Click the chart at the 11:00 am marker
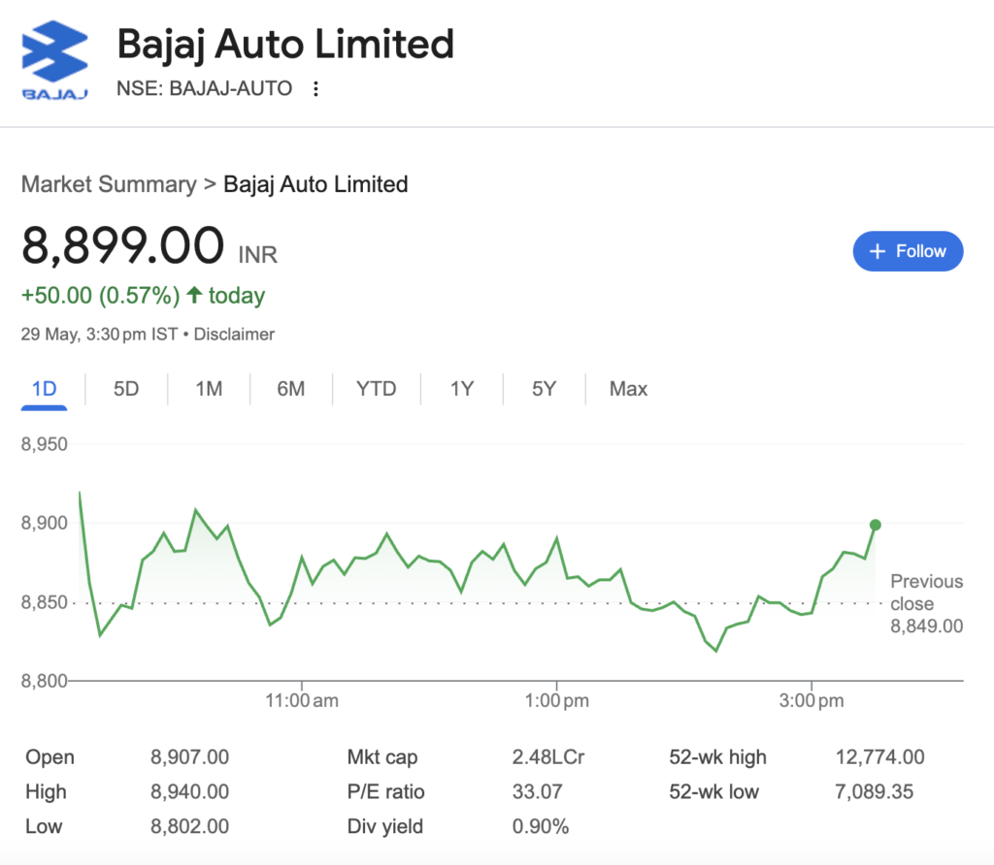994x865 pixels. [x=302, y=700]
